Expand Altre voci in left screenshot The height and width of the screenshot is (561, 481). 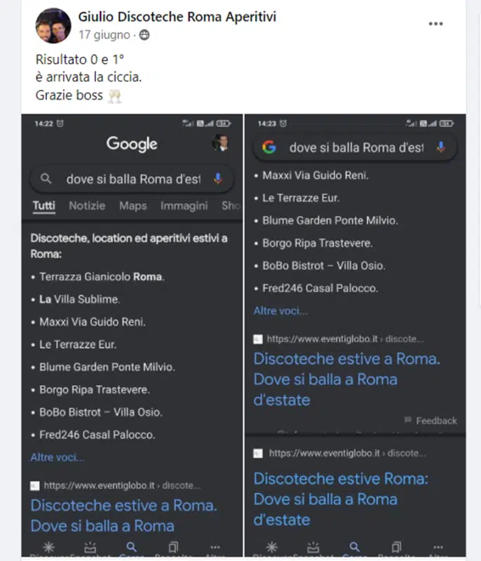(x=57, y=457)
